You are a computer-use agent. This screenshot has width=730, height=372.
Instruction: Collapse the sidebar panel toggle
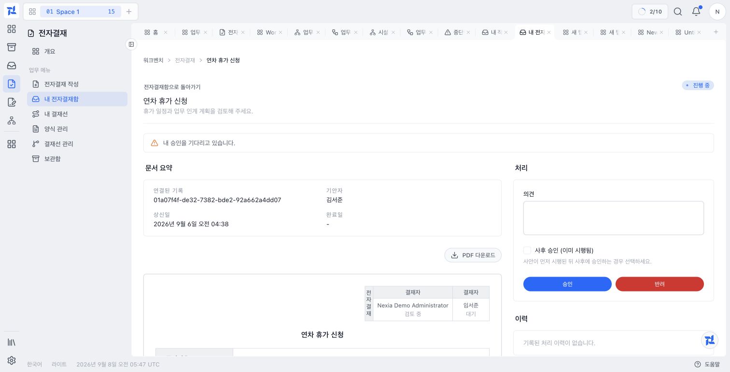click(x=131, y=44)
